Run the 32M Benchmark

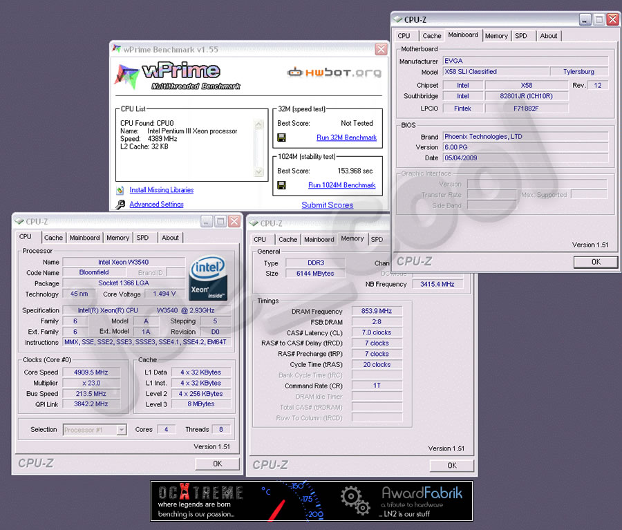coord(346,138)
